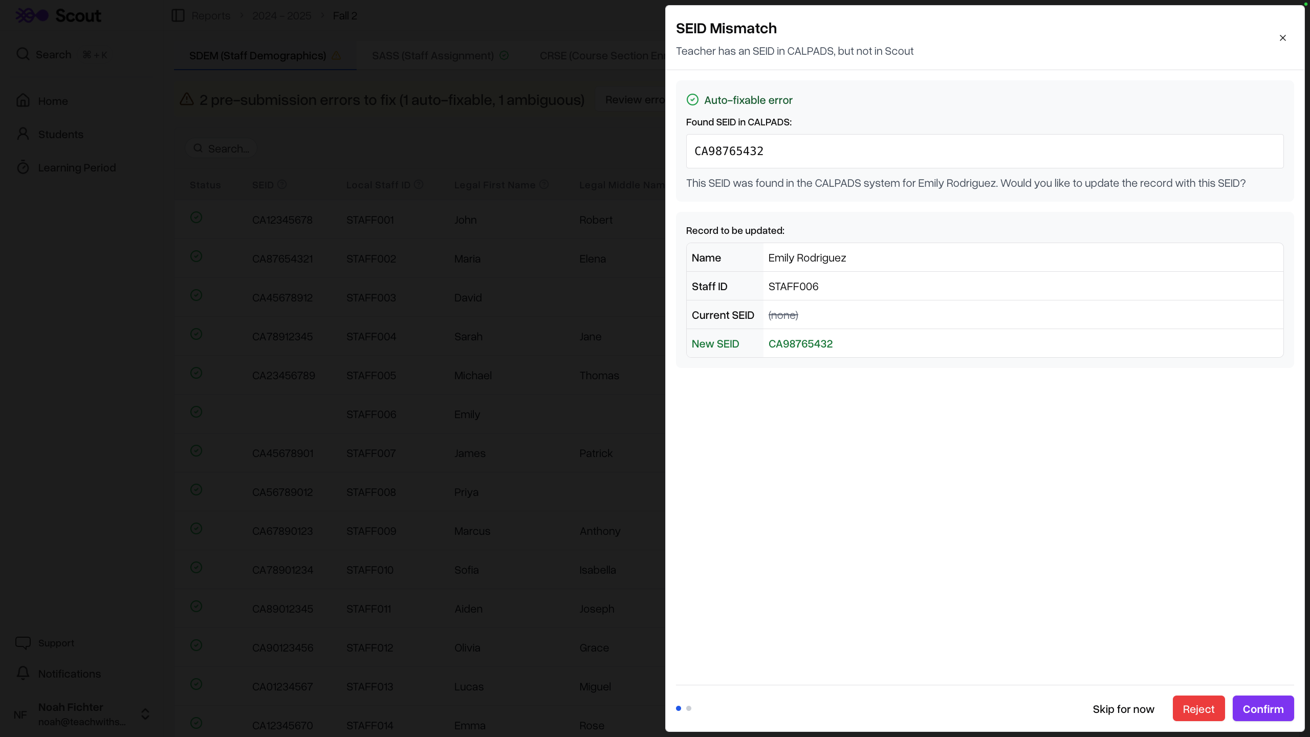The image size is (1310, 737).
Task: Click the Confirm button
Action: point(1262,708)
